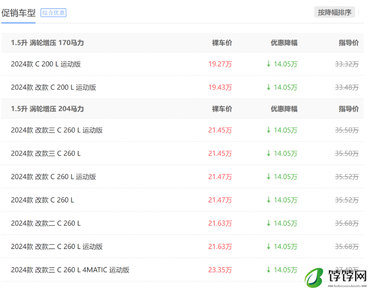Click 14.05万 discount for 23.35万 row
Screen dimensions: 368x288
[x=285, y=270]
